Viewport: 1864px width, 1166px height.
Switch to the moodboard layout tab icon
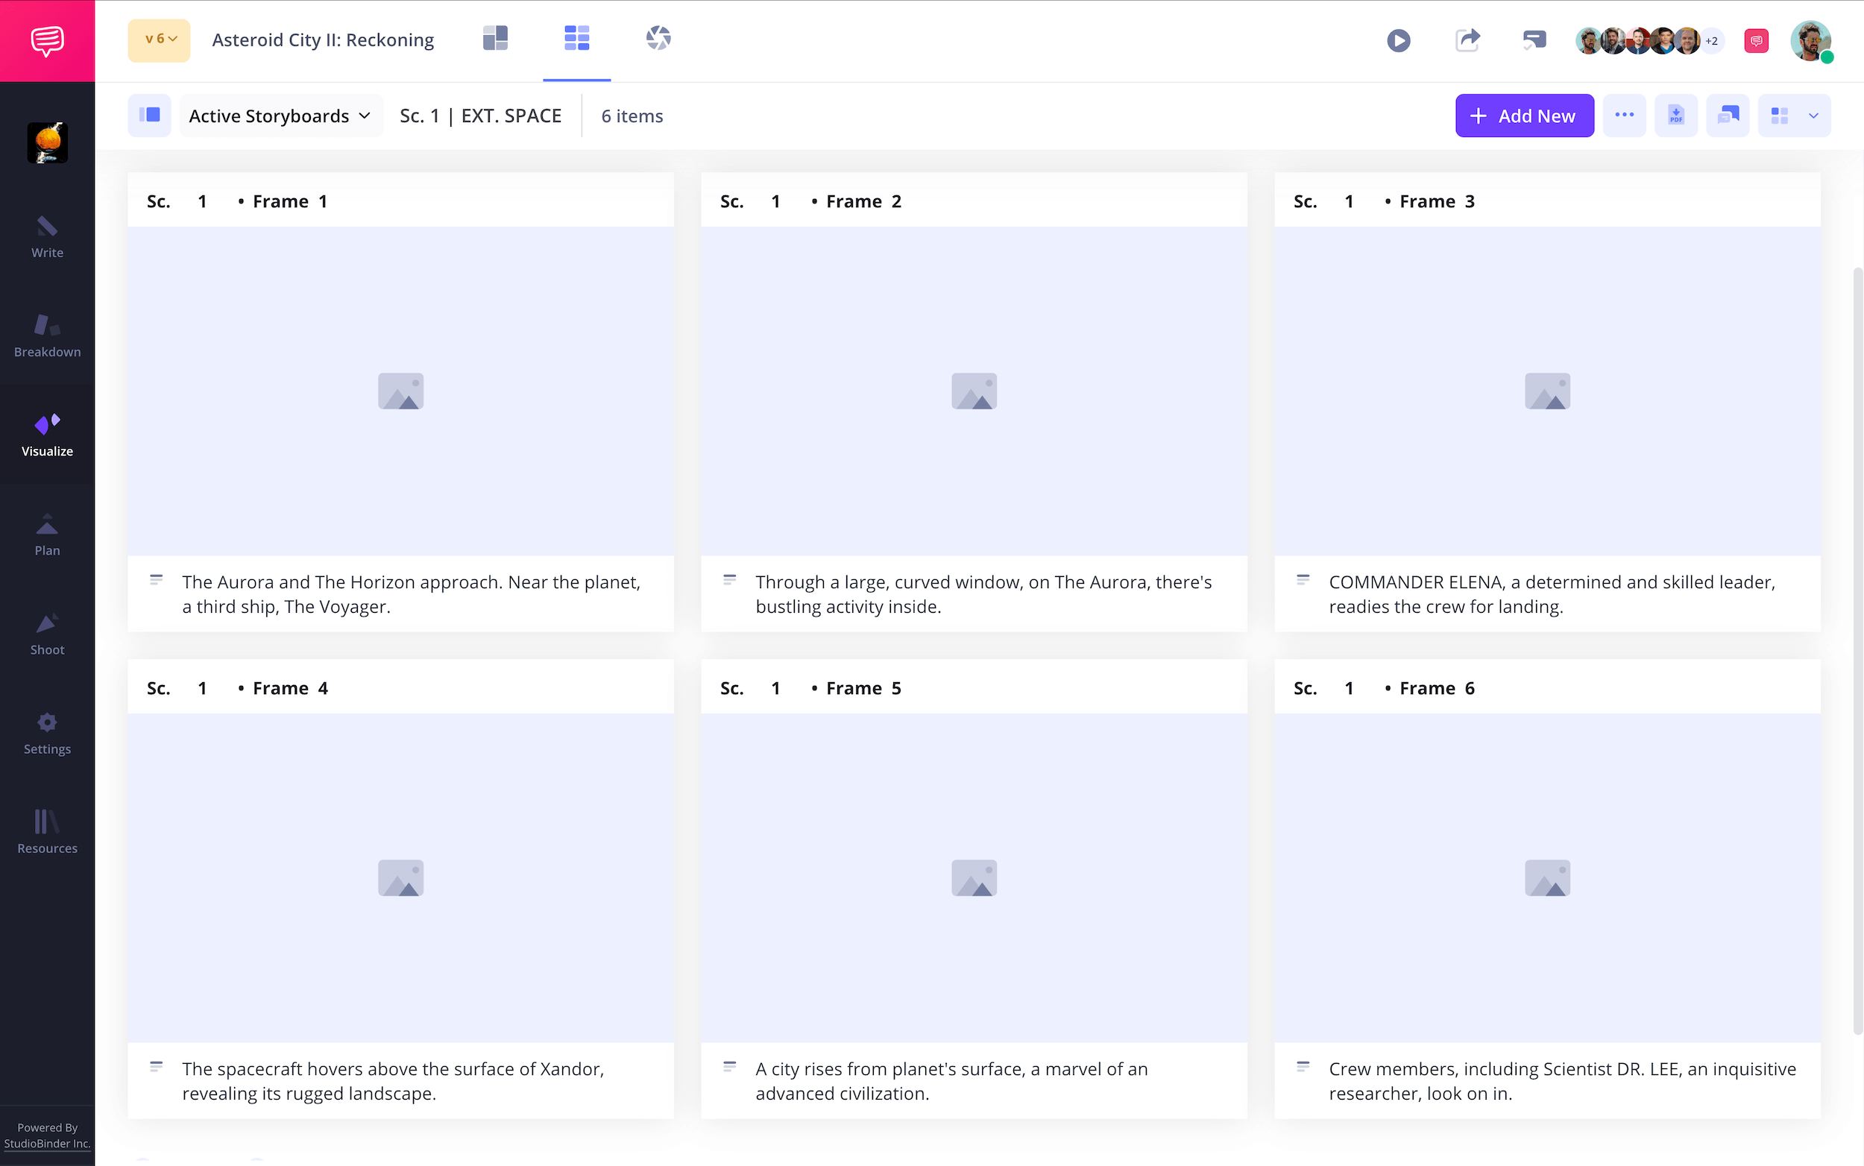tap(495, 39)
